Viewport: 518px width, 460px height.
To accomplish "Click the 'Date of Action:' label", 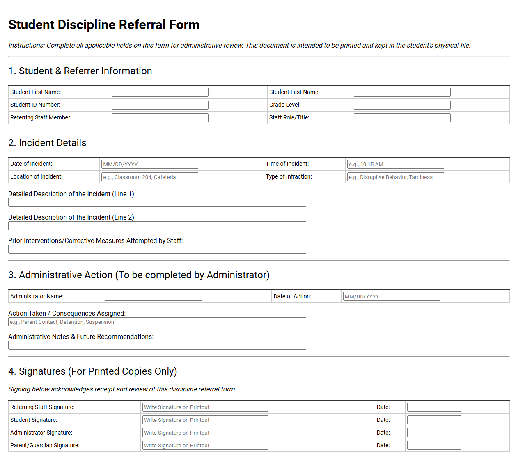I will (x=293, y=296).
